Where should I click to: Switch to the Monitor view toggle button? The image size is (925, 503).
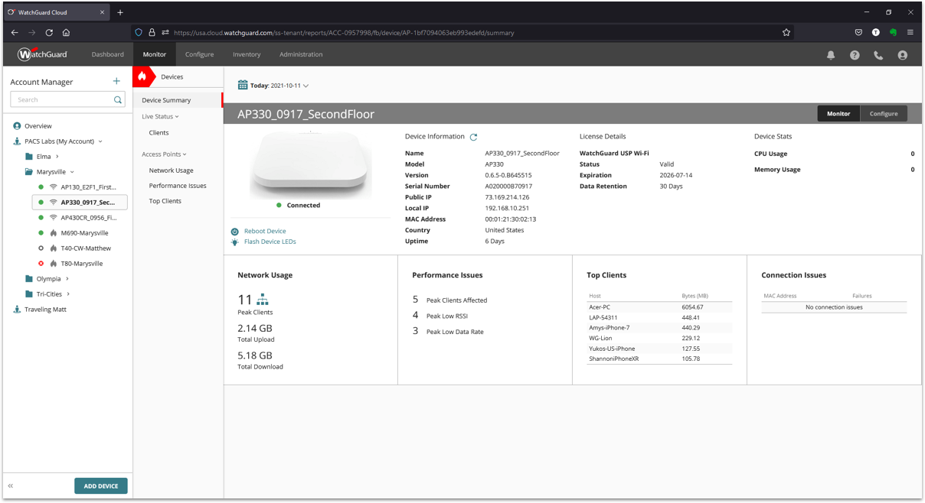pos(838,114)
